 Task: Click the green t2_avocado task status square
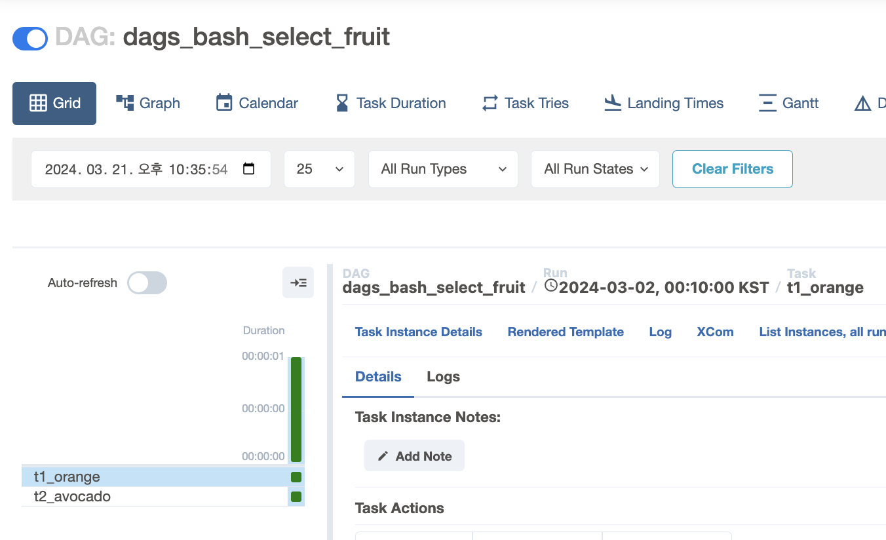[296, 497]
